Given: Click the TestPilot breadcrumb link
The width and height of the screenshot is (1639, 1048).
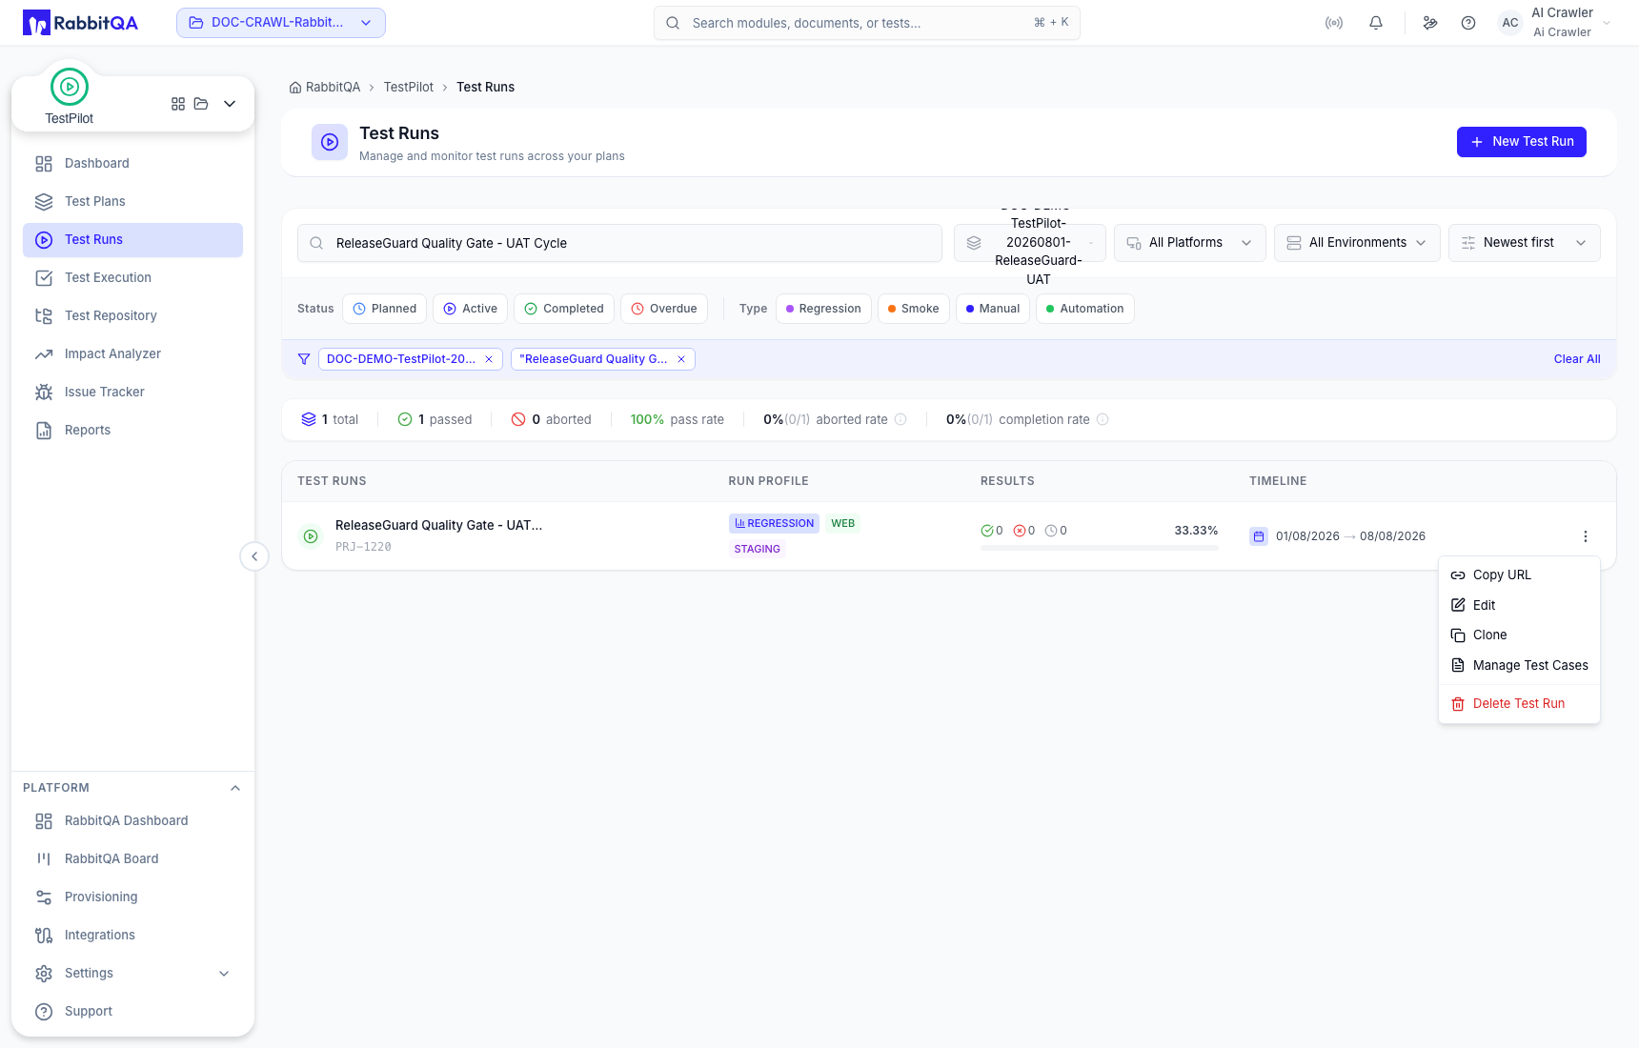Looking at the screenshot, I should coord(408,88).
